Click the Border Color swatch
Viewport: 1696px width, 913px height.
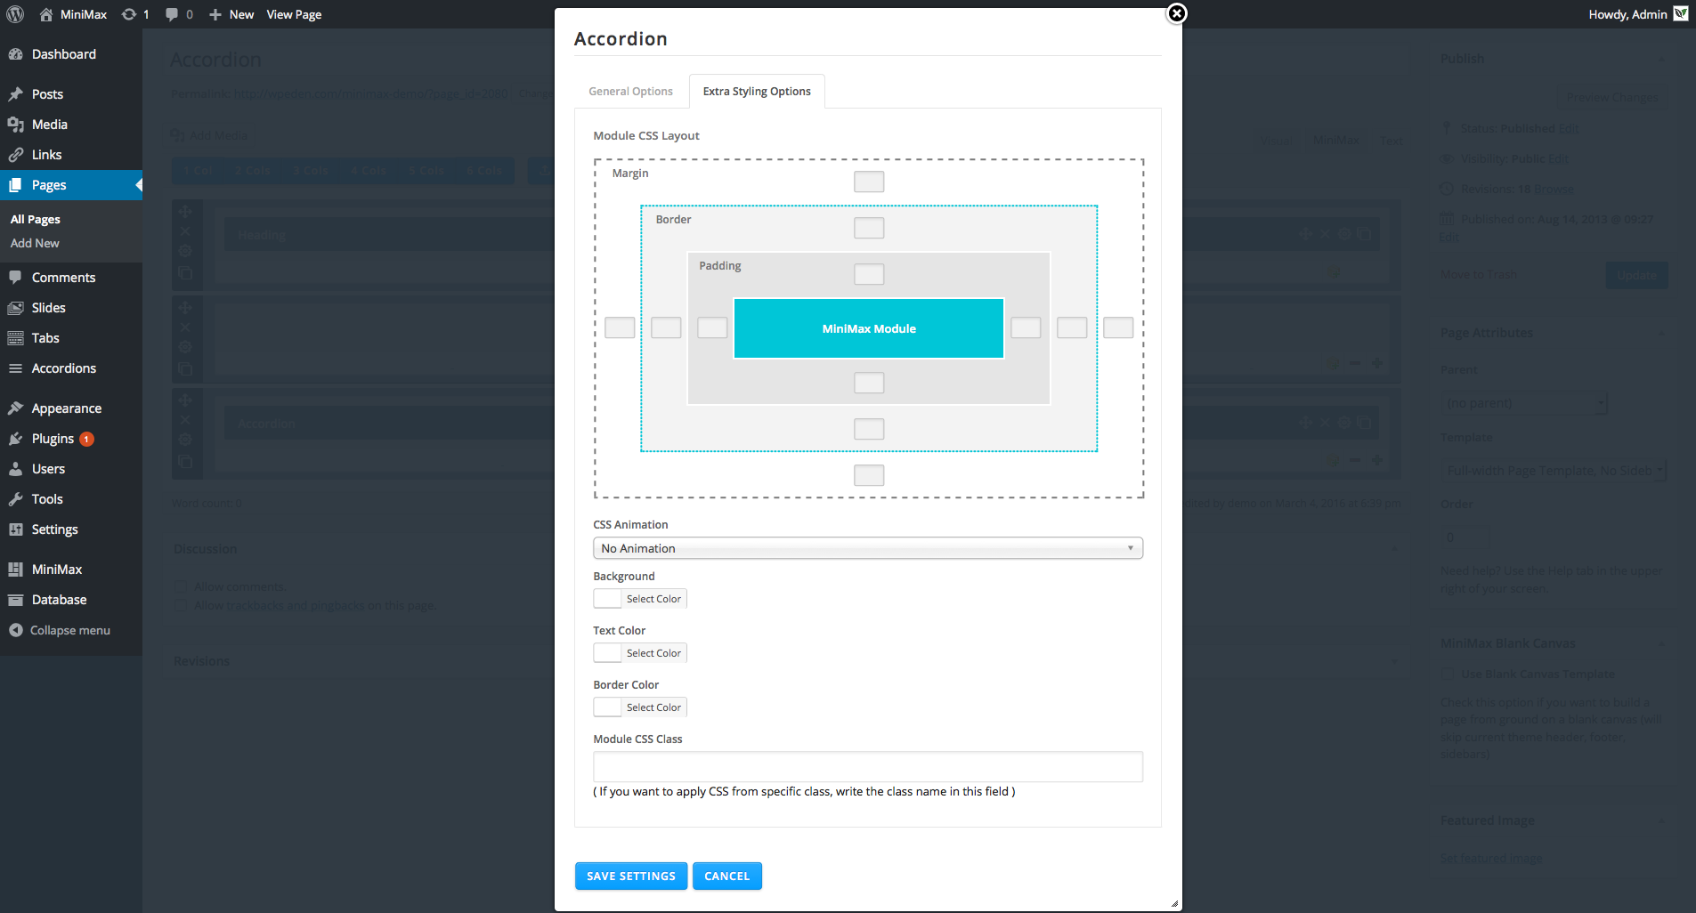pyautogui.click(x=608, y=707)
